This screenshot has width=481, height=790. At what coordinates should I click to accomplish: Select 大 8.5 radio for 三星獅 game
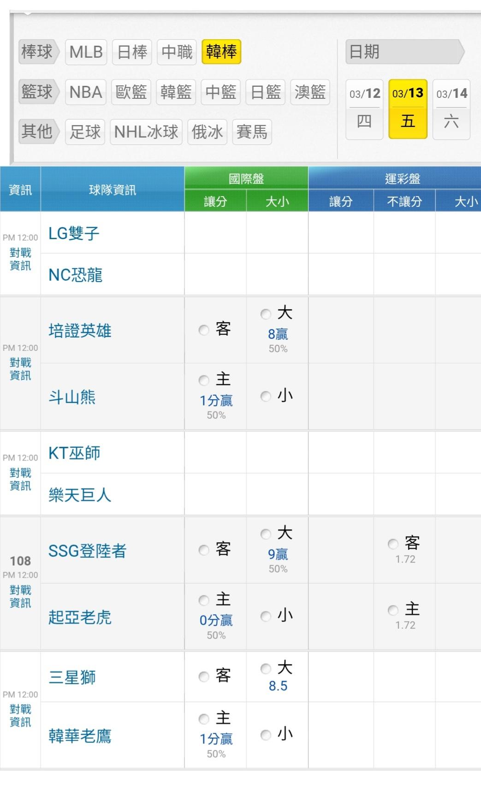point(266,669)
